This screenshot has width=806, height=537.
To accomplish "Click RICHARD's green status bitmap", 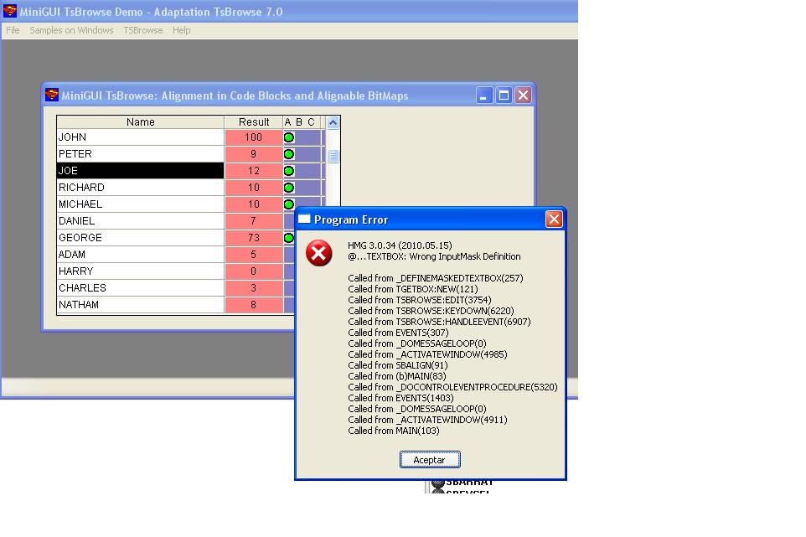I will pos(289,188).
